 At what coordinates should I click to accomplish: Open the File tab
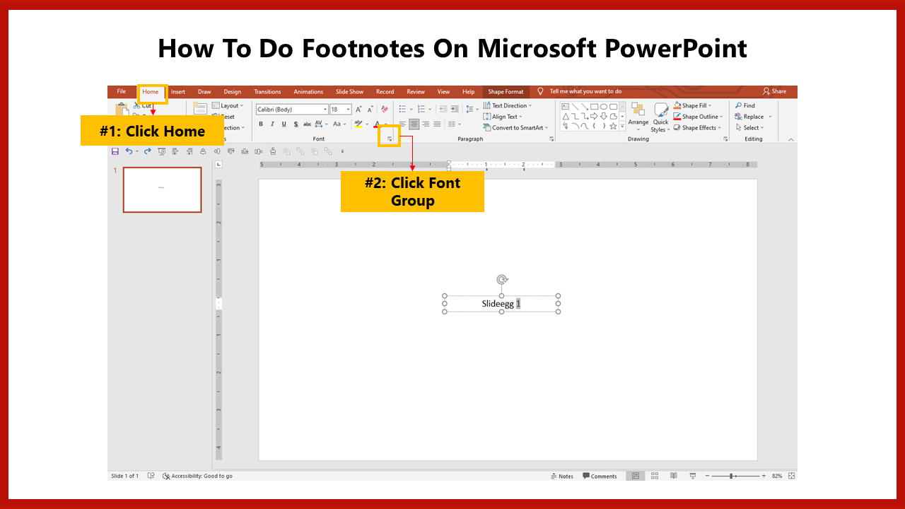point(122,92)
